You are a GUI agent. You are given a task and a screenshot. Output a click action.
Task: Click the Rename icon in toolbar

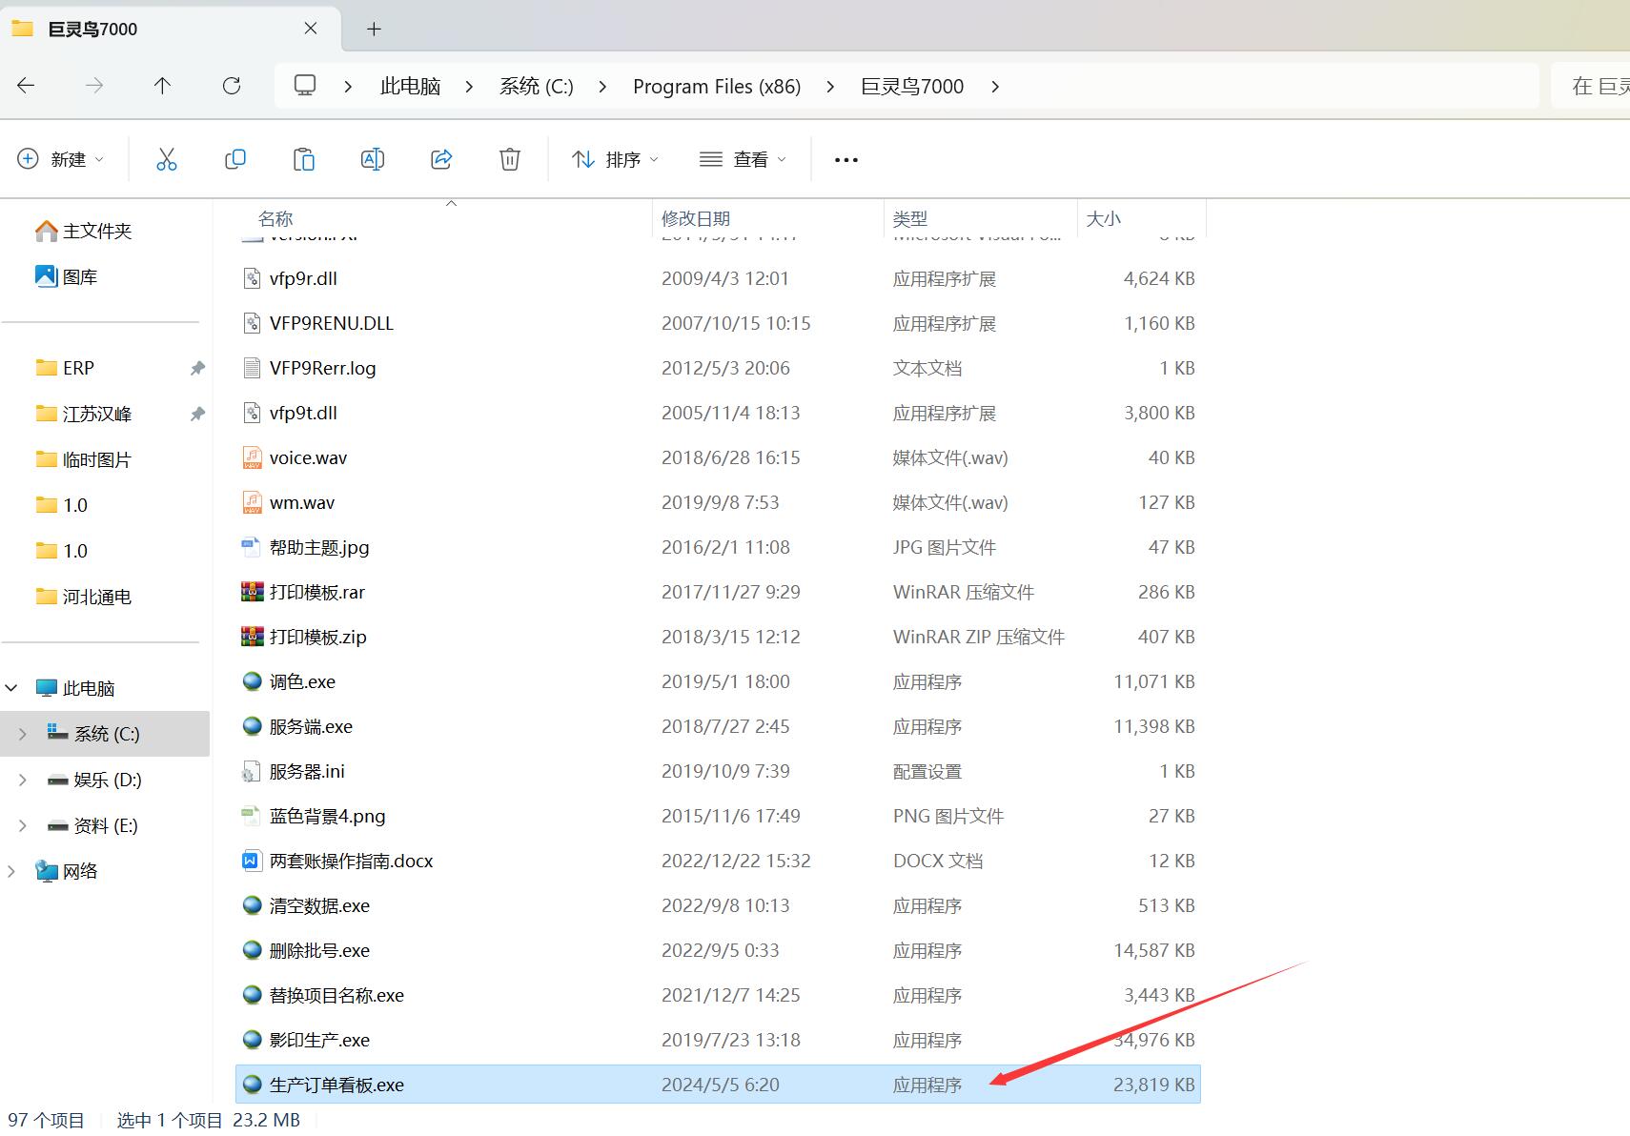[372, 159]
